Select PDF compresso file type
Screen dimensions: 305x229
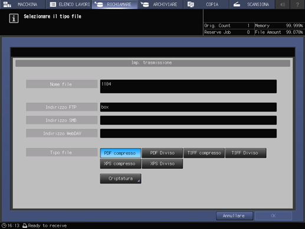(x=120, y=153)
